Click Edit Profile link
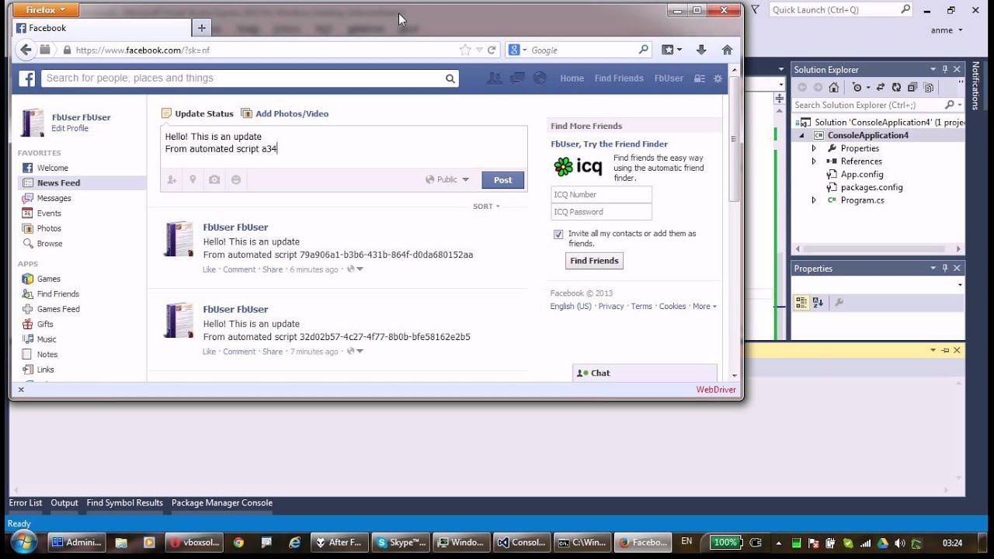 pos(70,129)
